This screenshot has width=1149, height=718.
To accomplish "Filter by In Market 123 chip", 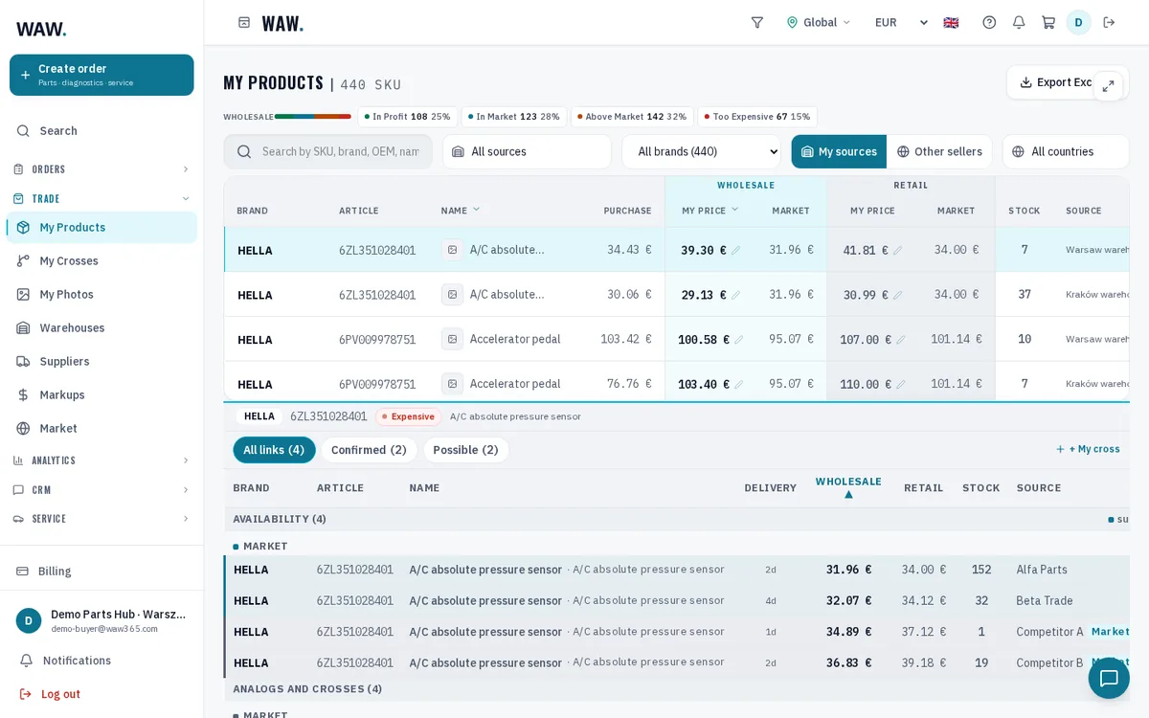I will [x=514, y=117].
